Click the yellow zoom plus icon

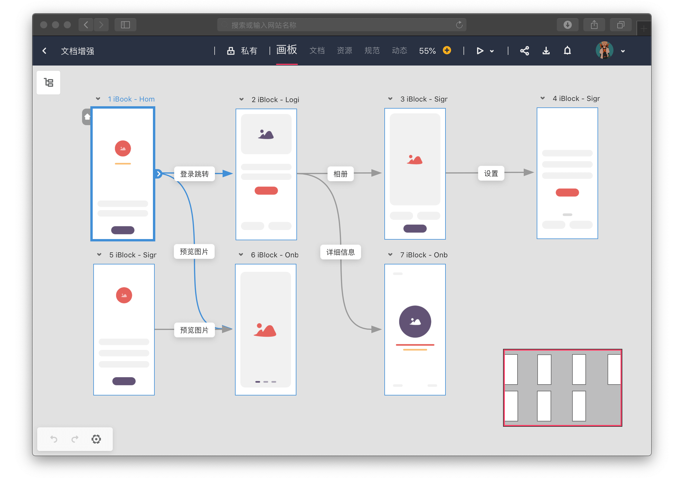[x=447, y=50]
